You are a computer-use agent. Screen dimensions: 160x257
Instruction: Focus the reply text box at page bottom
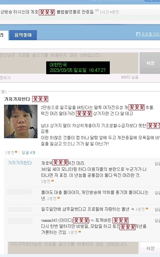click(x=73, y=248)
